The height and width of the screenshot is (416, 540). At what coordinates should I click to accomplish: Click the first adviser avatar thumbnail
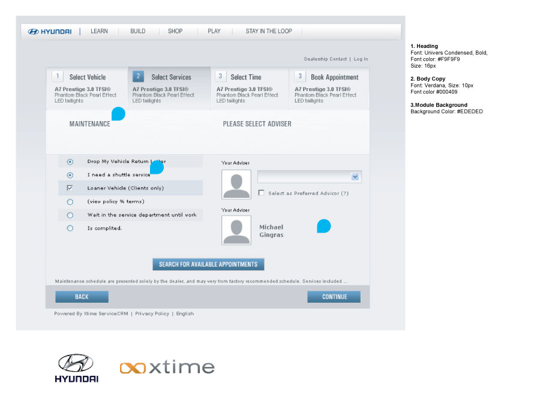pyautogui.click(x=236, y=183)
